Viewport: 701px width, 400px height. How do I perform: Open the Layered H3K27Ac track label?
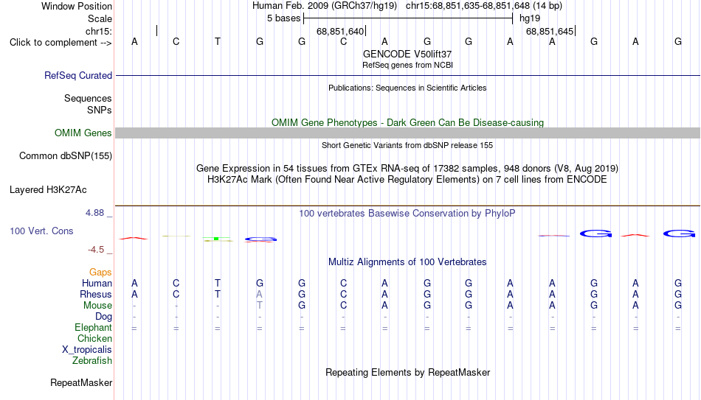coord(48,190)
